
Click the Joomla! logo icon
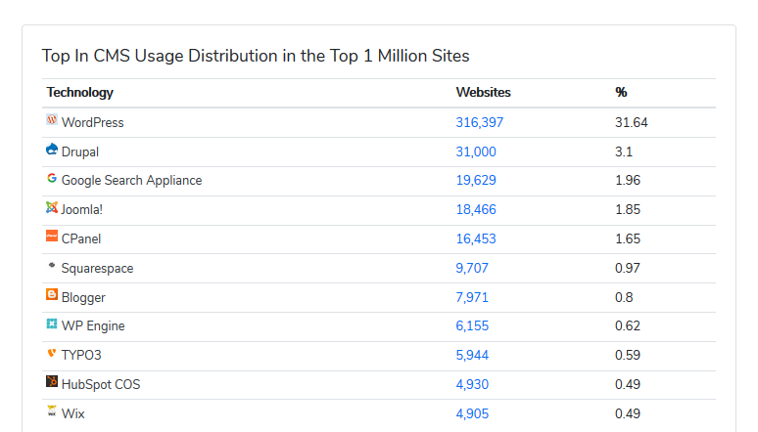pos(52,207)
